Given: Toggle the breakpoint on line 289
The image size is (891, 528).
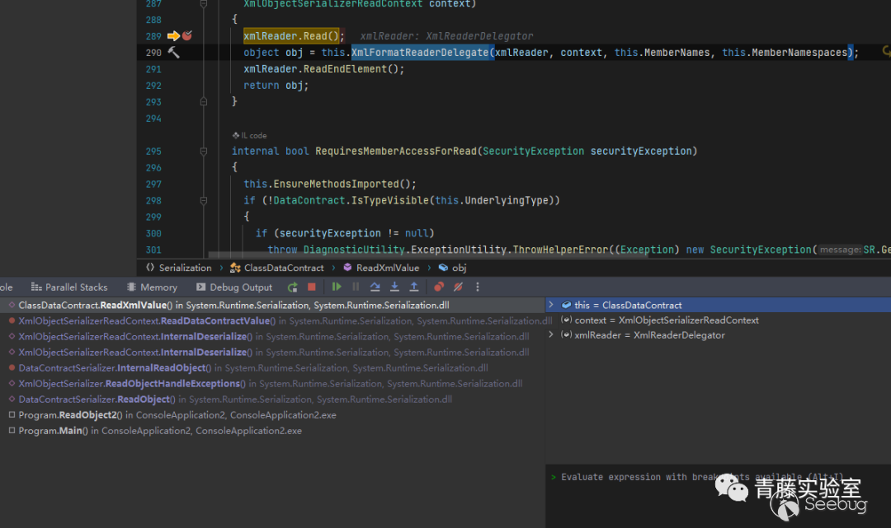Looking at the screenshot, I should click(x=187, y=36).
